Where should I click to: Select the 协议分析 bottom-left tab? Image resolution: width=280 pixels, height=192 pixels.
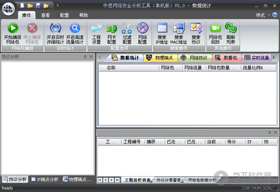tap(15, 179)
